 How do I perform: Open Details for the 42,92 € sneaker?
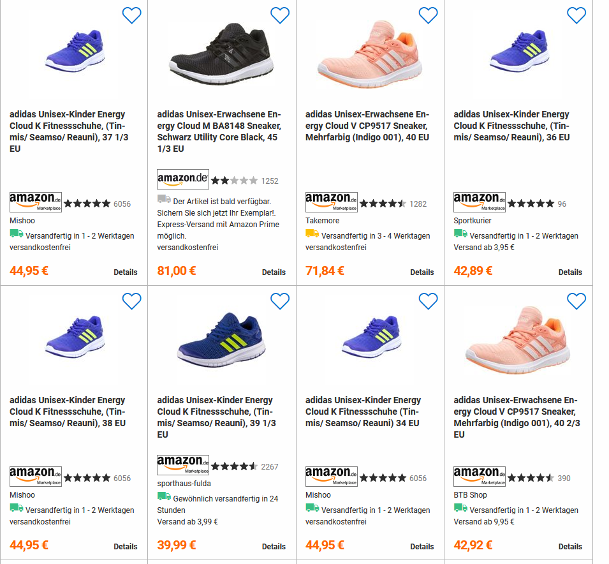pyautogui.click(x=570, y=546)
